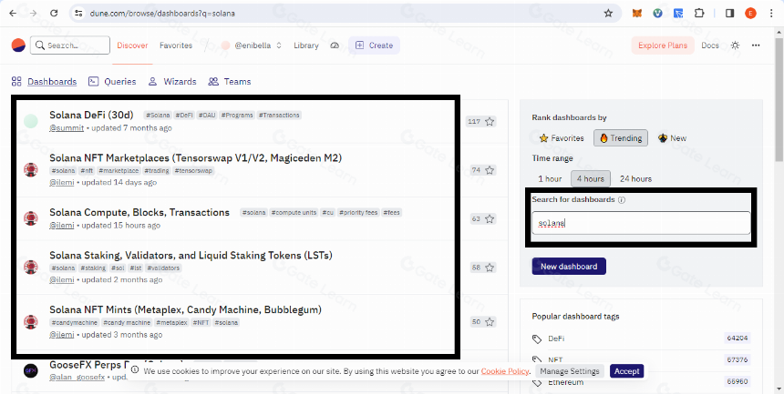784x394 pixels.
Task: Open the browser extensions puzzle menu
Action: [x=698, y=14]
